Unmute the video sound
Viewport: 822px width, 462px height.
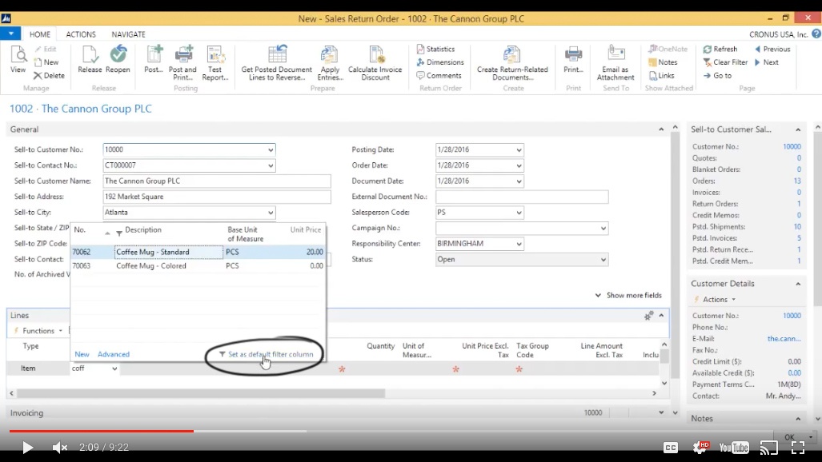tap(60, 448)
